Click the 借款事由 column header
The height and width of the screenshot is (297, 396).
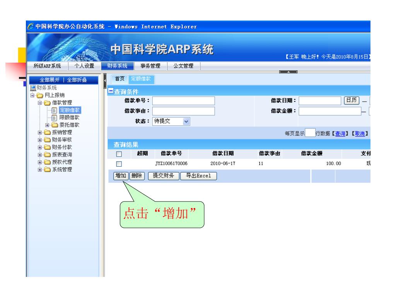tap(270, 154)
